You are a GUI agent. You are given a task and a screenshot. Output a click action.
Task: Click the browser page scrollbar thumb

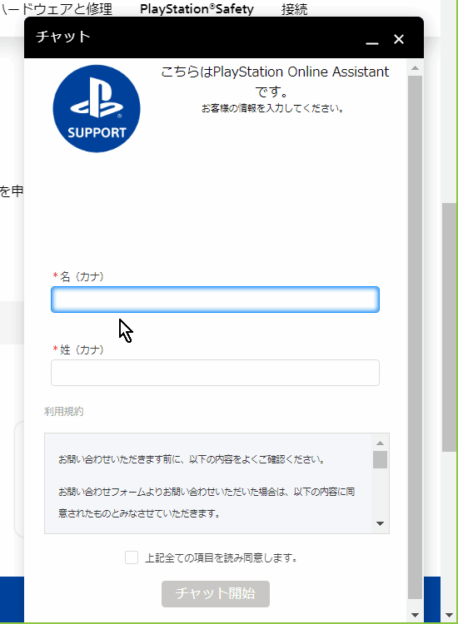coord(449,327)
